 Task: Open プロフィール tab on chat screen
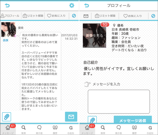(x=10, y=16)
